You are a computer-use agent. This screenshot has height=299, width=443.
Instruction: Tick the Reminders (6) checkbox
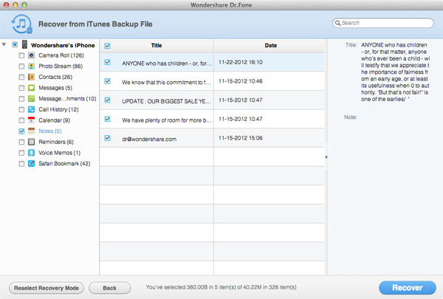coord(21,142)
